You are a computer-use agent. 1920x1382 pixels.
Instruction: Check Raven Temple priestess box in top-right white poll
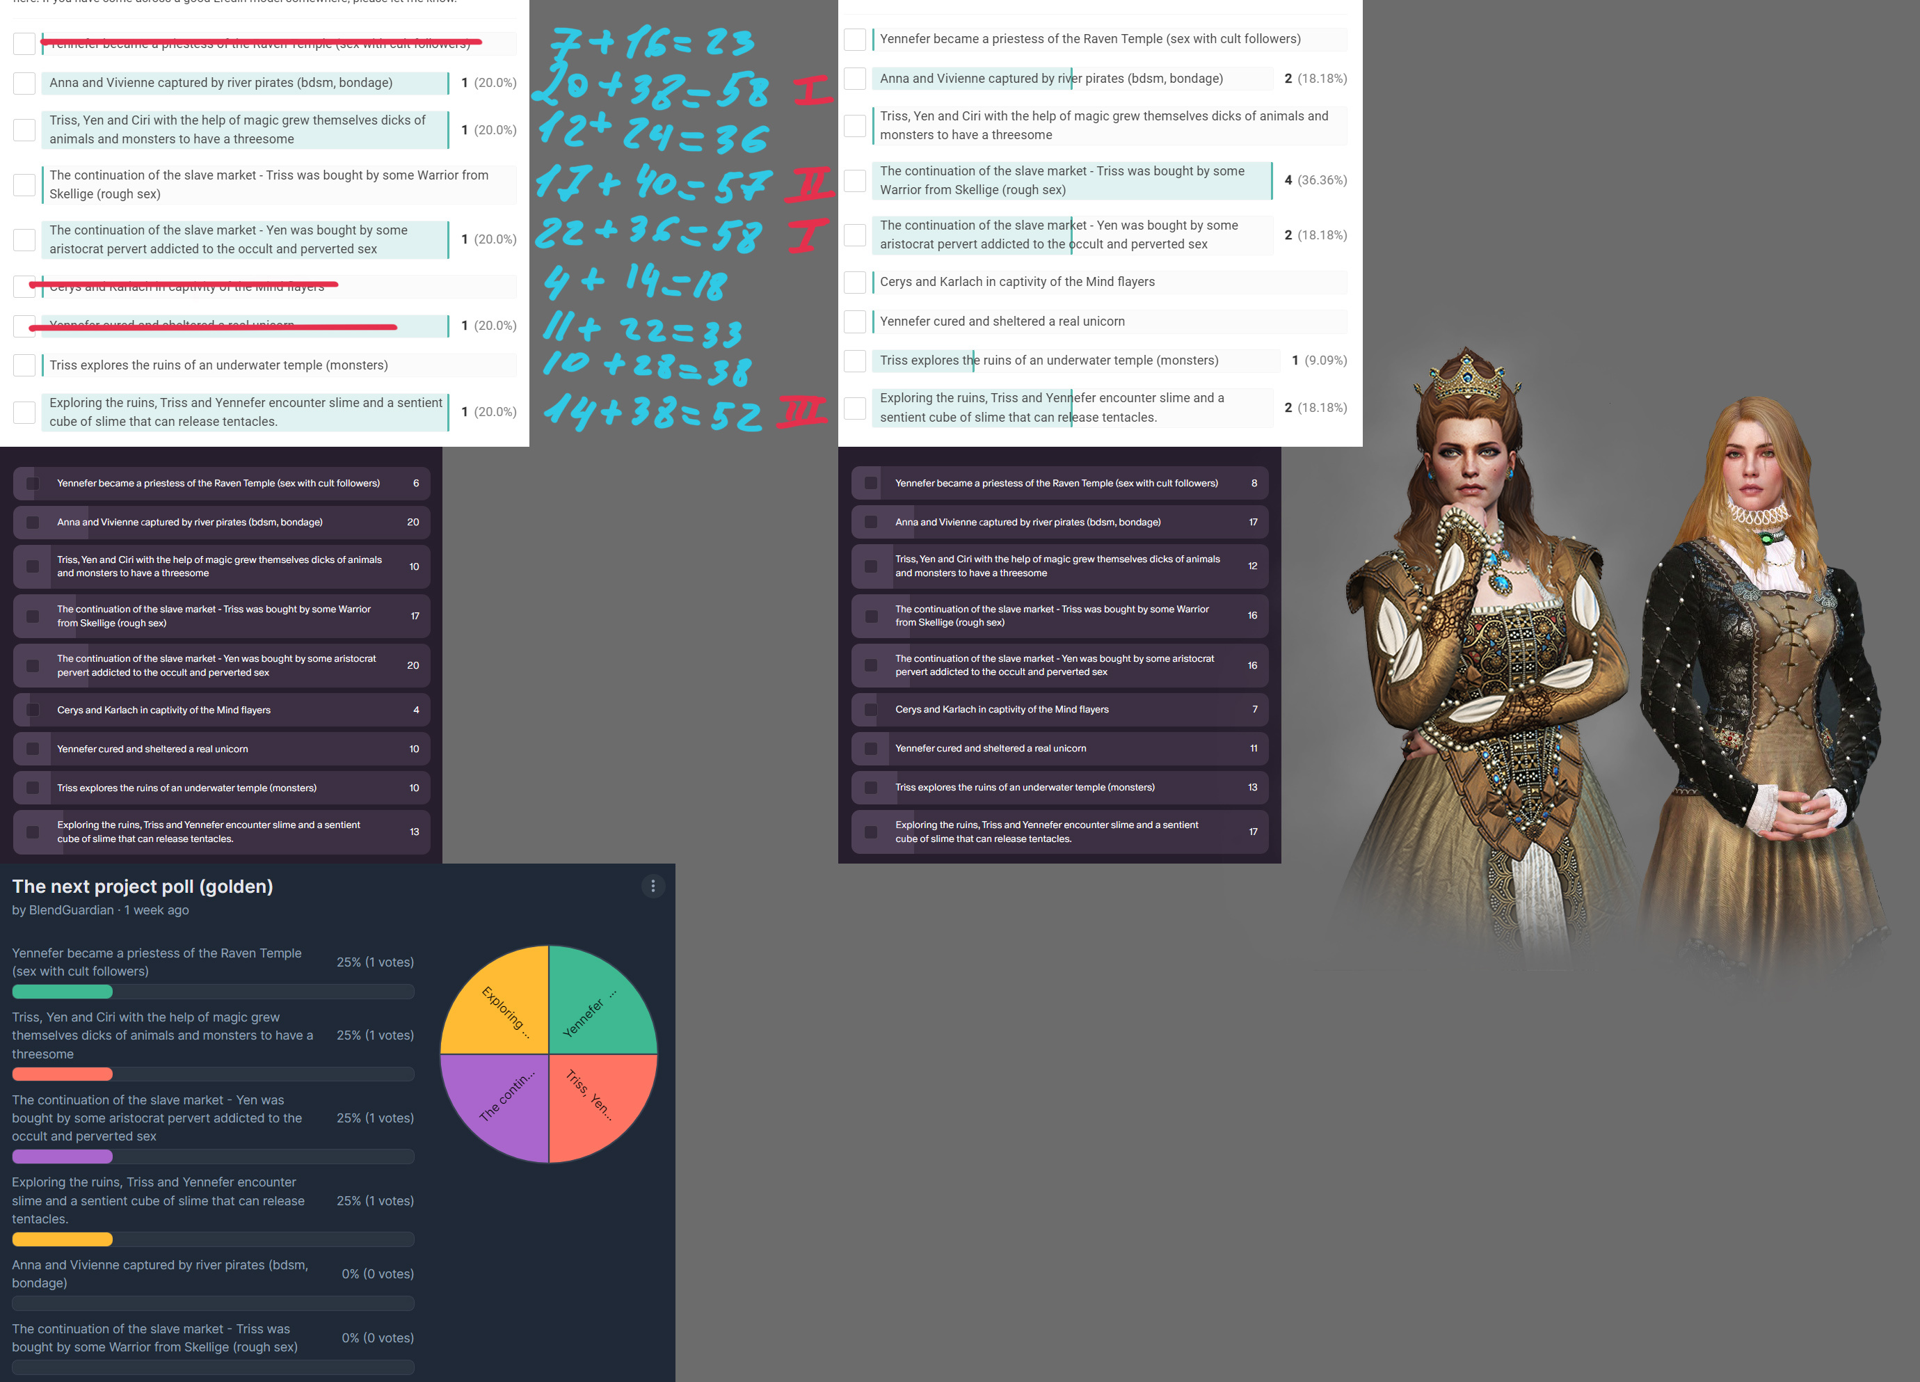(855, 39)
